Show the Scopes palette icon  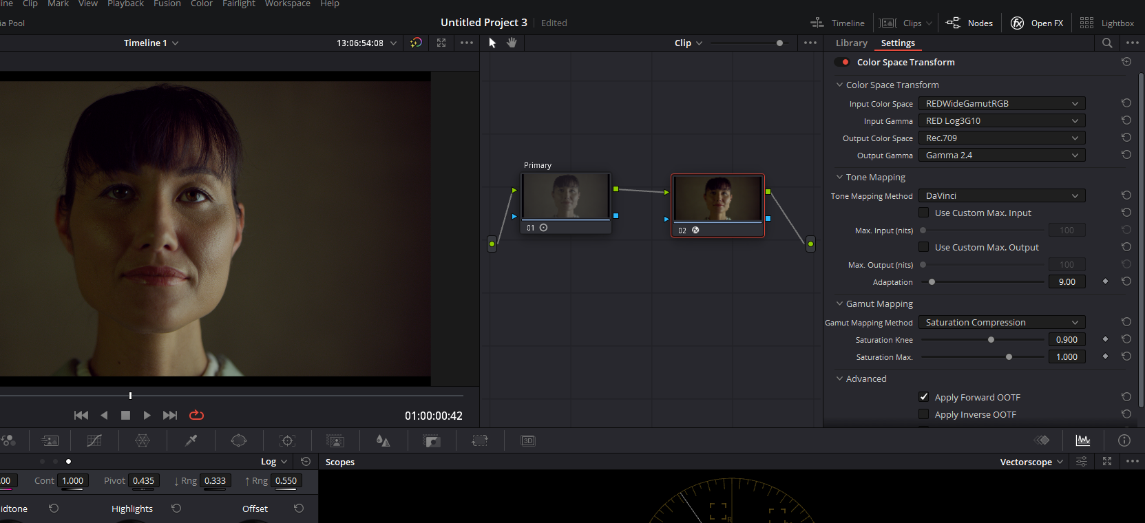pos(1083,440)
